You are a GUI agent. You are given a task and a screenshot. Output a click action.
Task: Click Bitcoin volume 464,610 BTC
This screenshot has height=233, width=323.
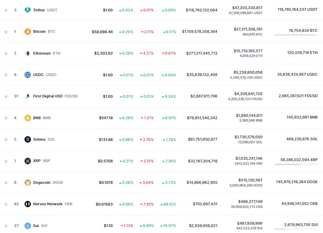tap(252, 34)
